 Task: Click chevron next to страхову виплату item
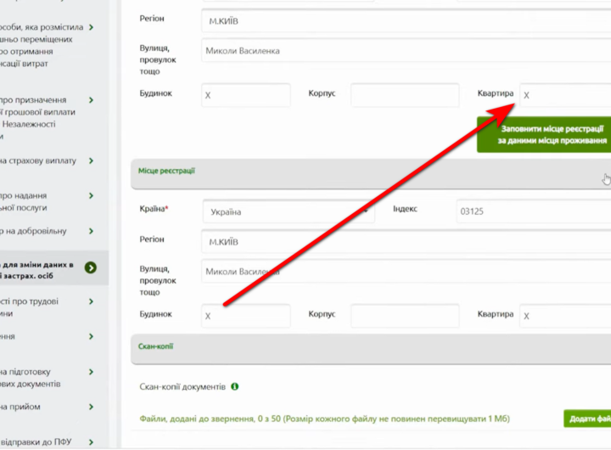91,160
